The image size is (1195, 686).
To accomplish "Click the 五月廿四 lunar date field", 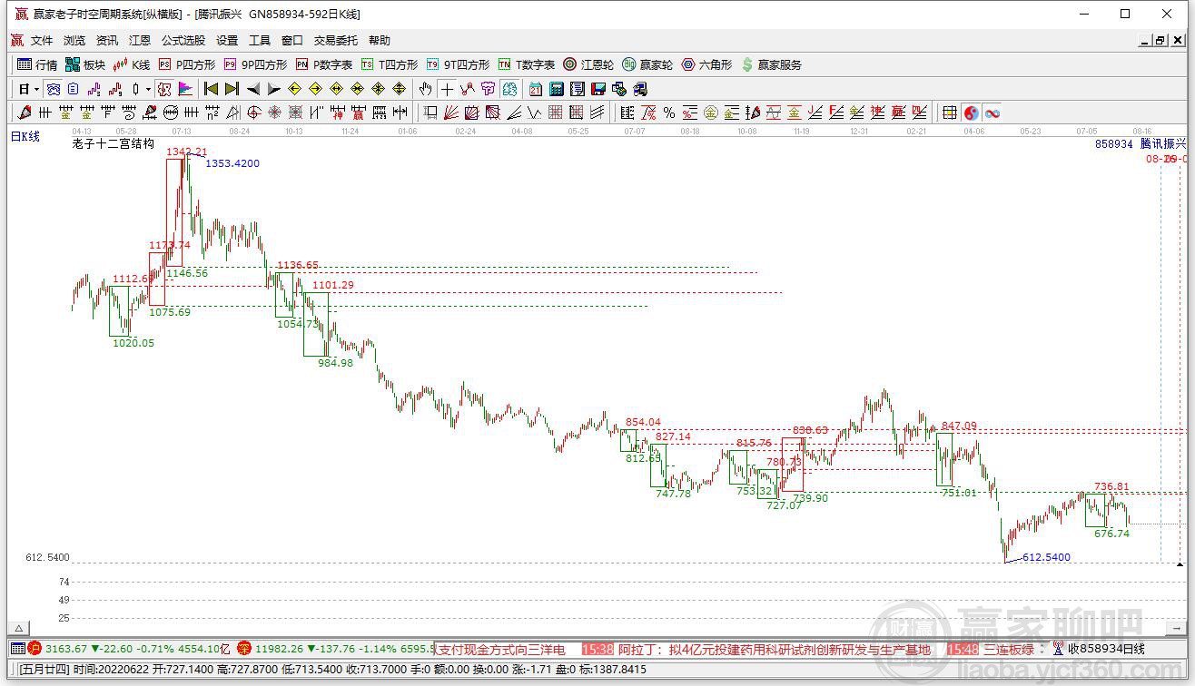I will pos(44,670).
